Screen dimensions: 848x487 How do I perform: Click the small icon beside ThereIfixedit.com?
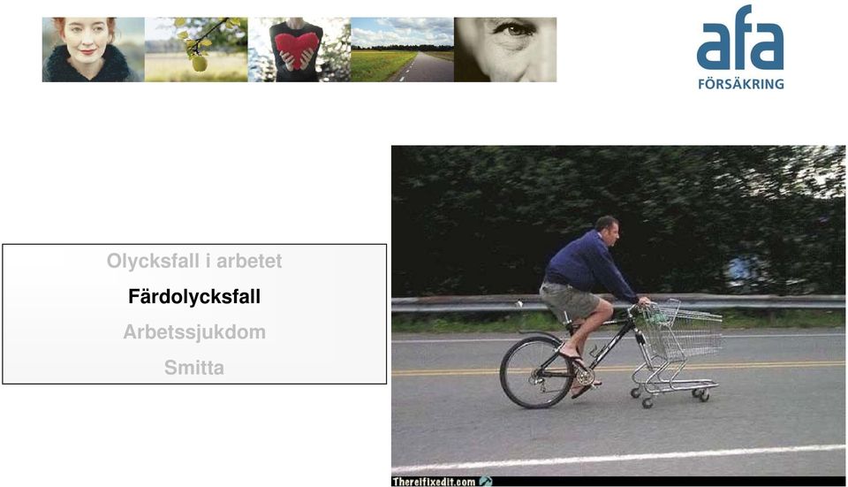(x=486, y=481)
